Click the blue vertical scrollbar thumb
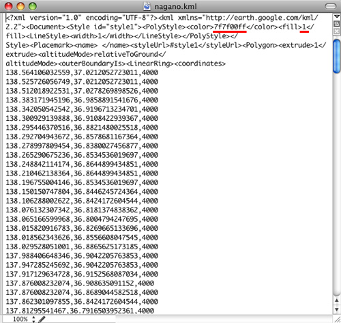This screenshot has height=323, width=341. [337, 56]
